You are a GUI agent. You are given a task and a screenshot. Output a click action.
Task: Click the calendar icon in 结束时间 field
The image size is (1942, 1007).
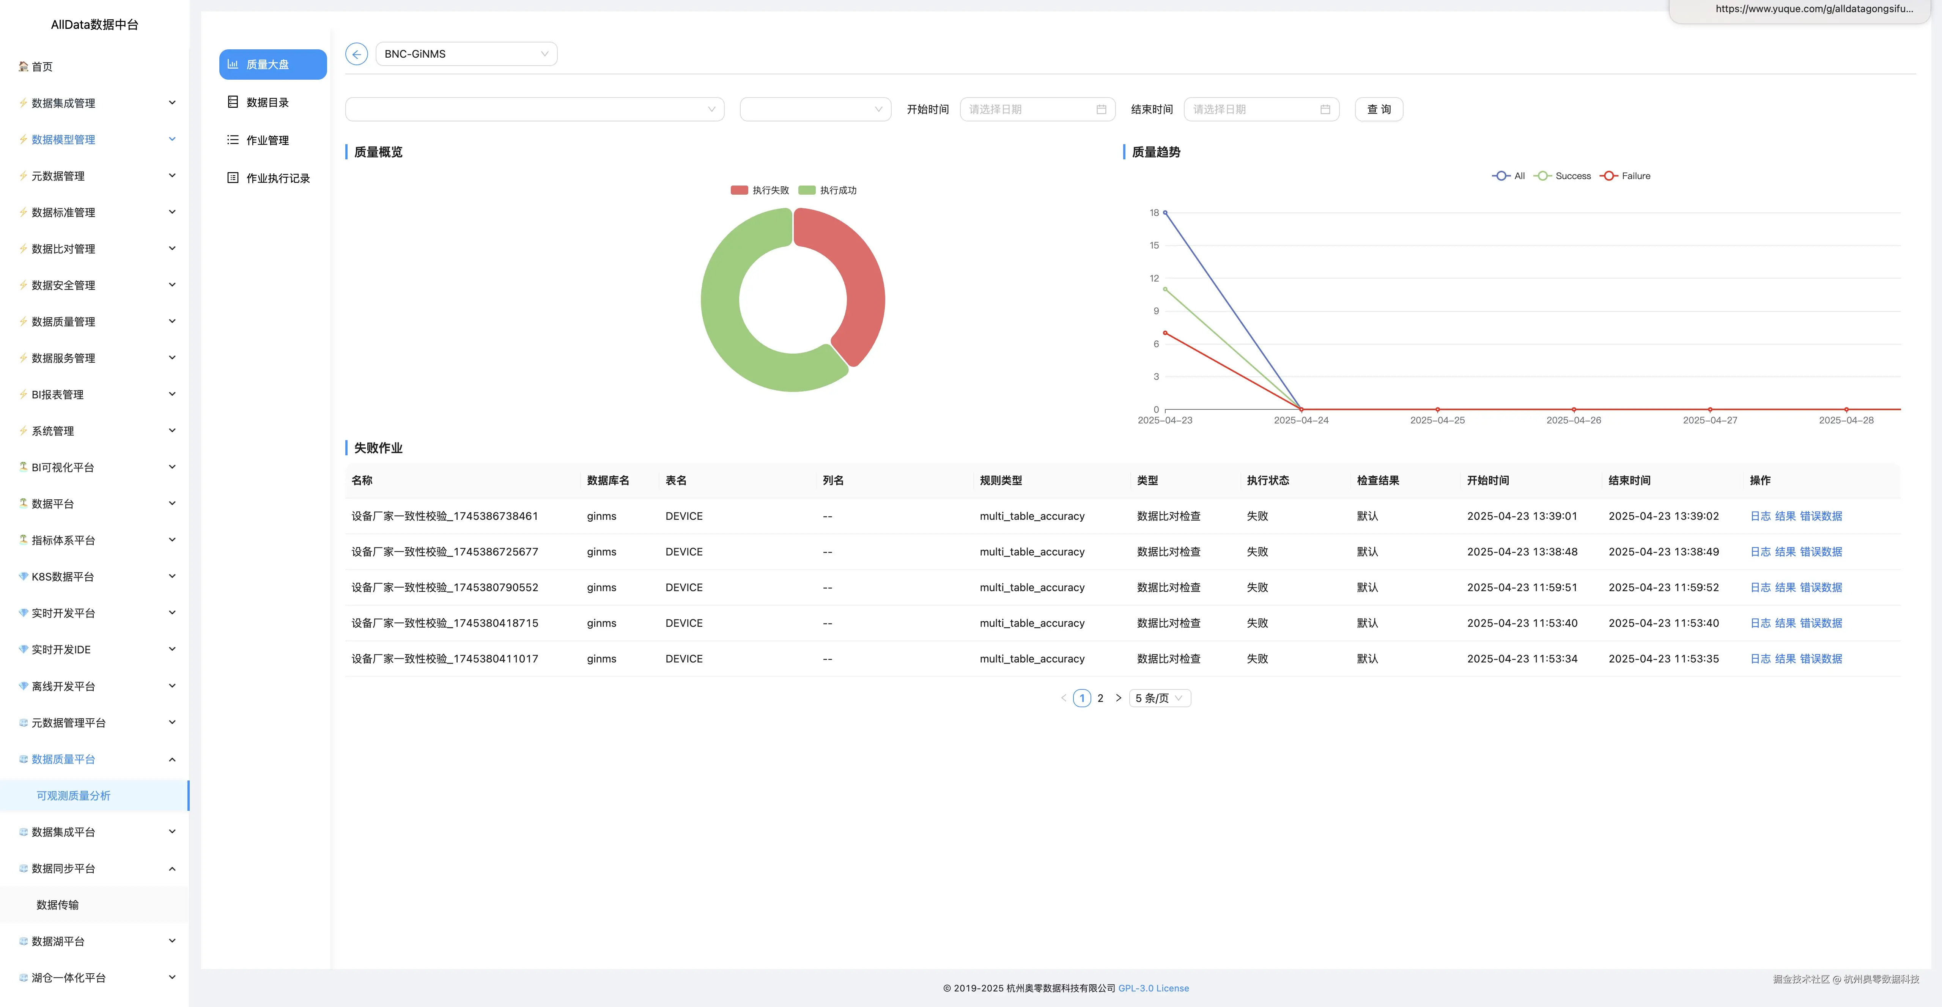tap(1325, 109)
